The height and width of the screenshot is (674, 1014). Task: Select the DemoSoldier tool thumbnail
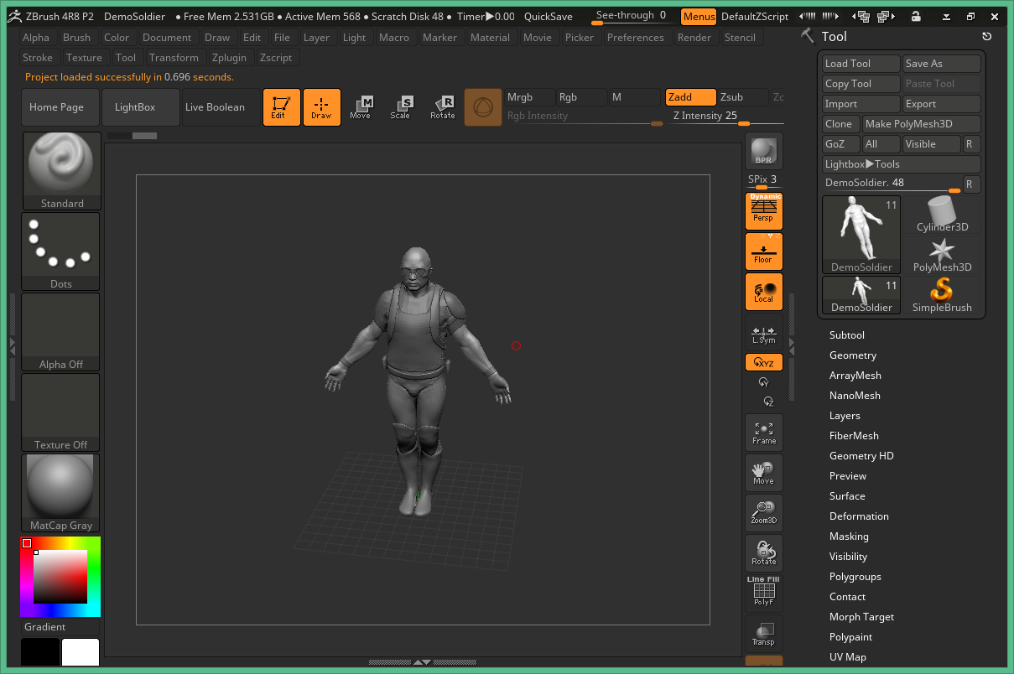point(861,235)
